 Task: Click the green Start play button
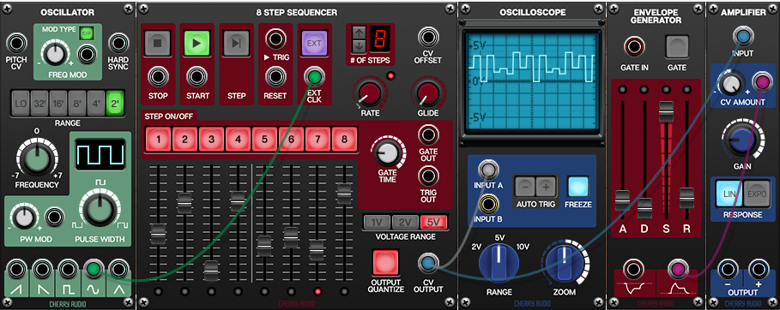pos(197,43)
